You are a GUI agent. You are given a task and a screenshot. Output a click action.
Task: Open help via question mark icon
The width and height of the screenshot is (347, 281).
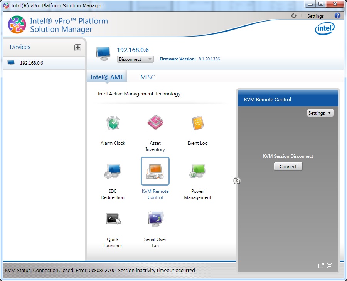337,16
